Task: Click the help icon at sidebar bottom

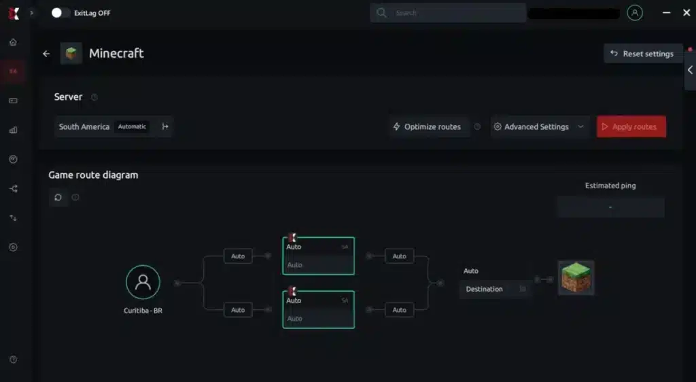Action: pos(13,360)
